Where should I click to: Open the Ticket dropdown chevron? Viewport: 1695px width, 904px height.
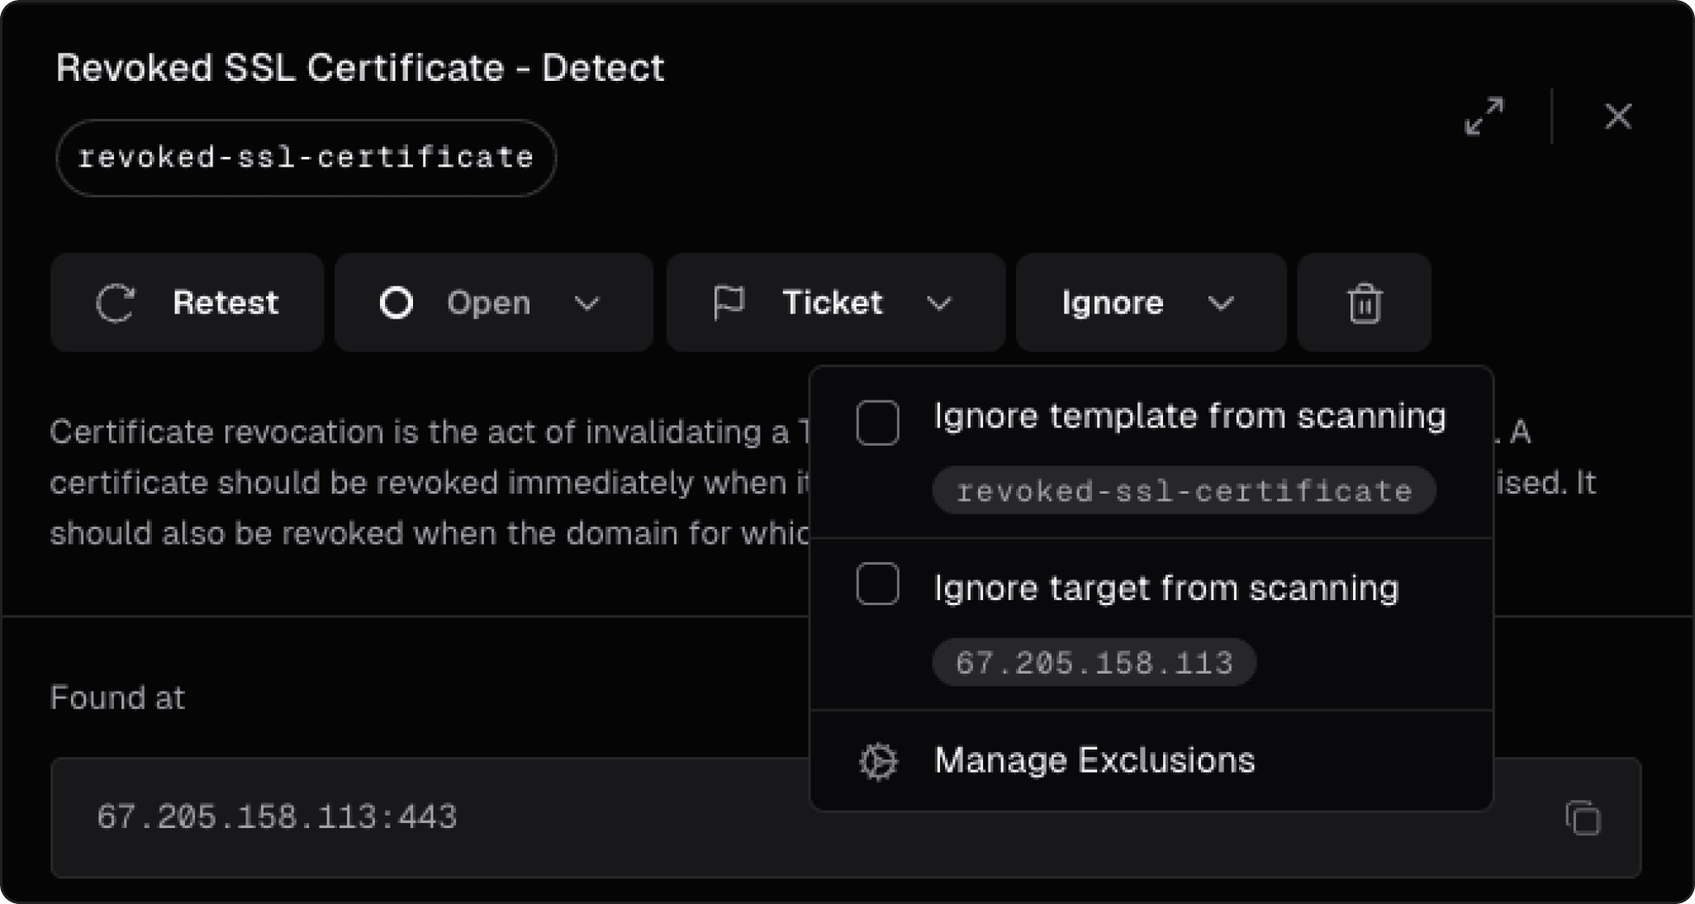pos(939,304)
